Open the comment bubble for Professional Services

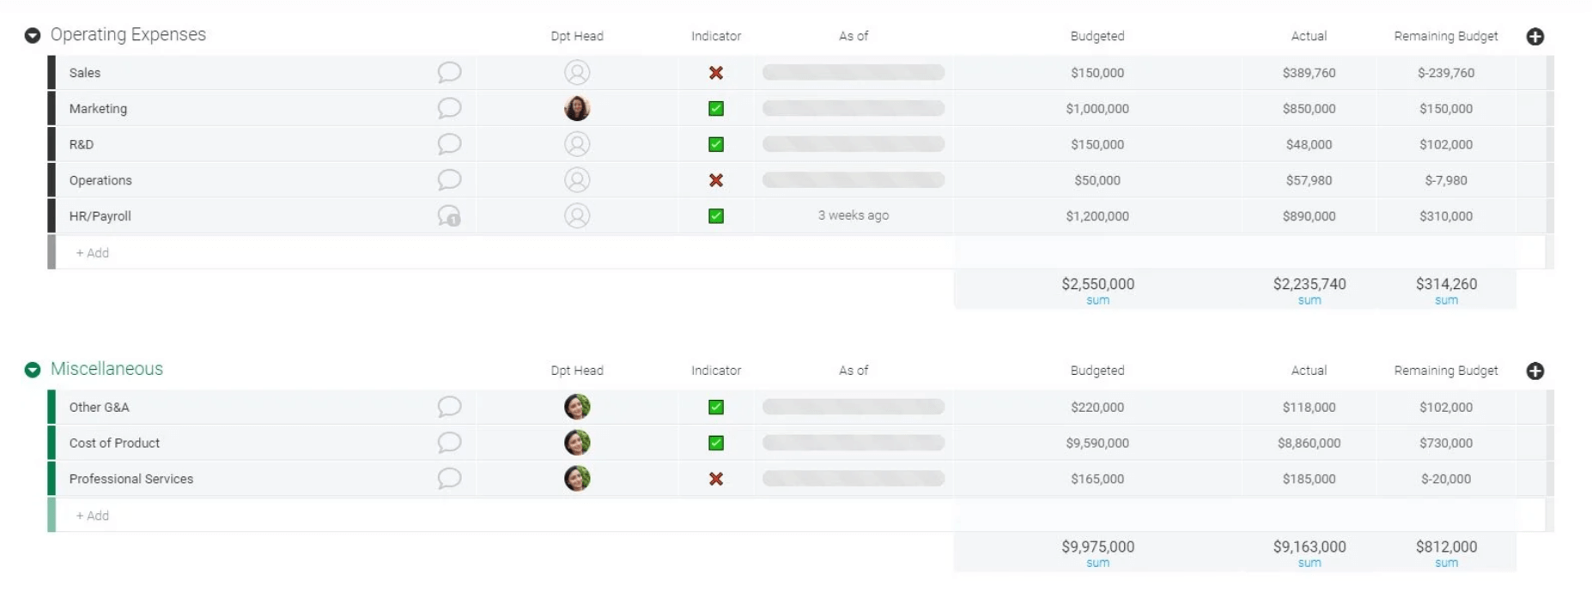coord(449,479)
